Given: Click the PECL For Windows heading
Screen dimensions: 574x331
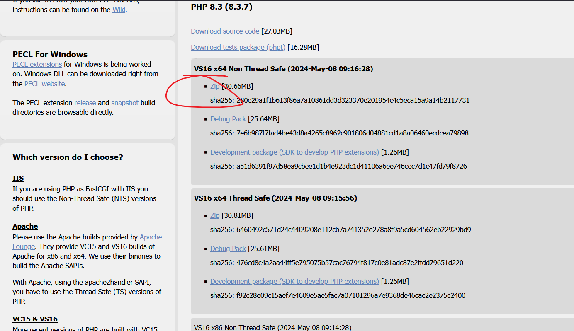Looking at the screenshot, I should [x=50, y=54].
